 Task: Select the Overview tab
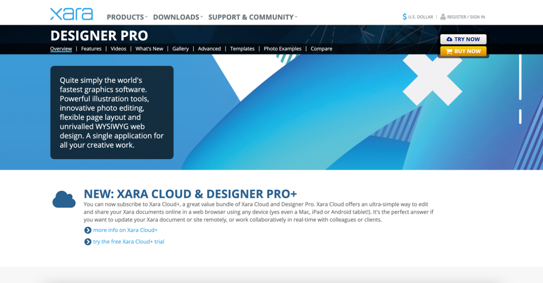coord(61,49)
